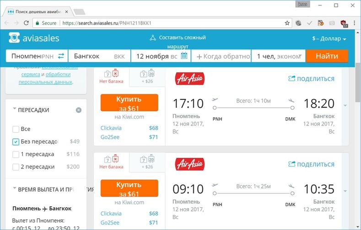Viewport: 361px width, 230px height.
Task: Expand details of the 09:10 flight
Action: coord(345,191)
